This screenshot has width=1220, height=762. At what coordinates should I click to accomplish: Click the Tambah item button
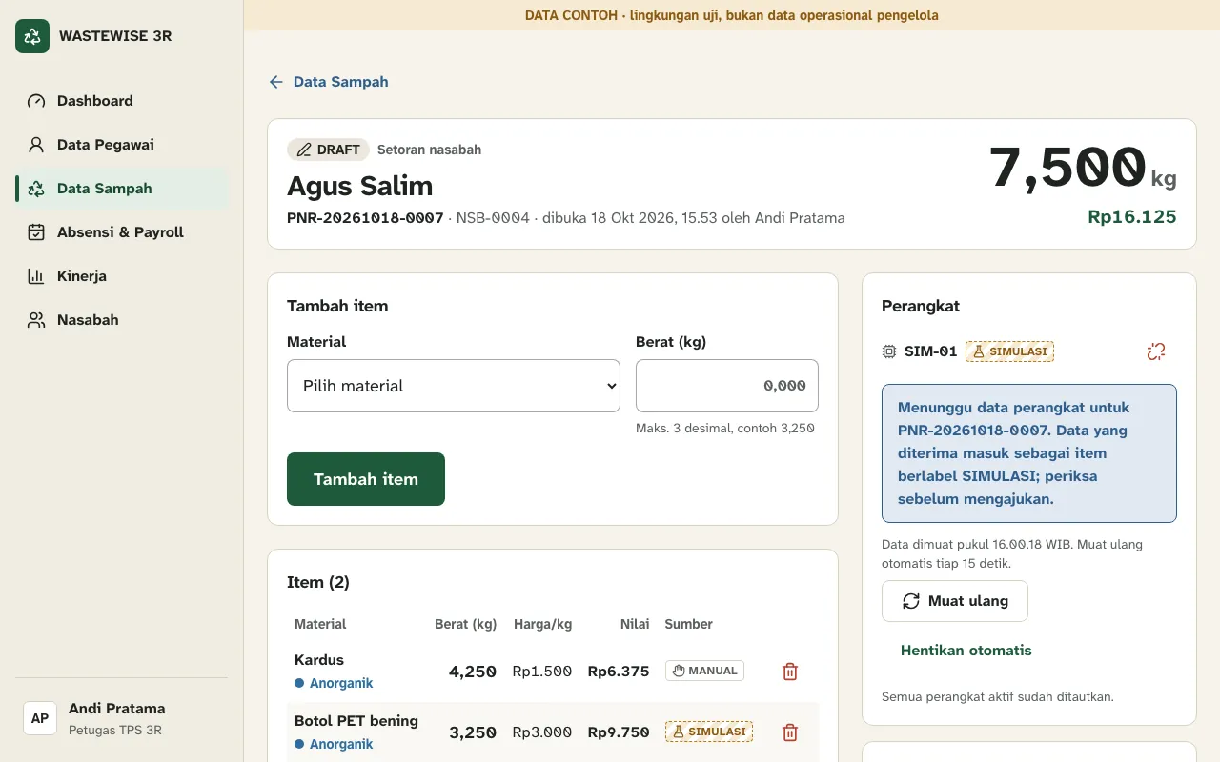pos(366,479)
